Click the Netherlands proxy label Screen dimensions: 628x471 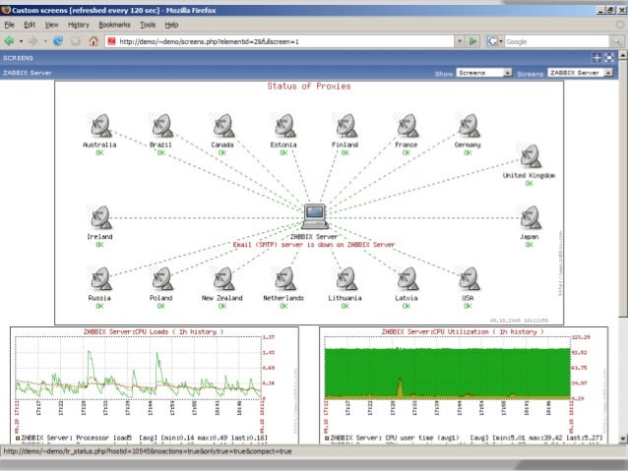click(283, 298)
